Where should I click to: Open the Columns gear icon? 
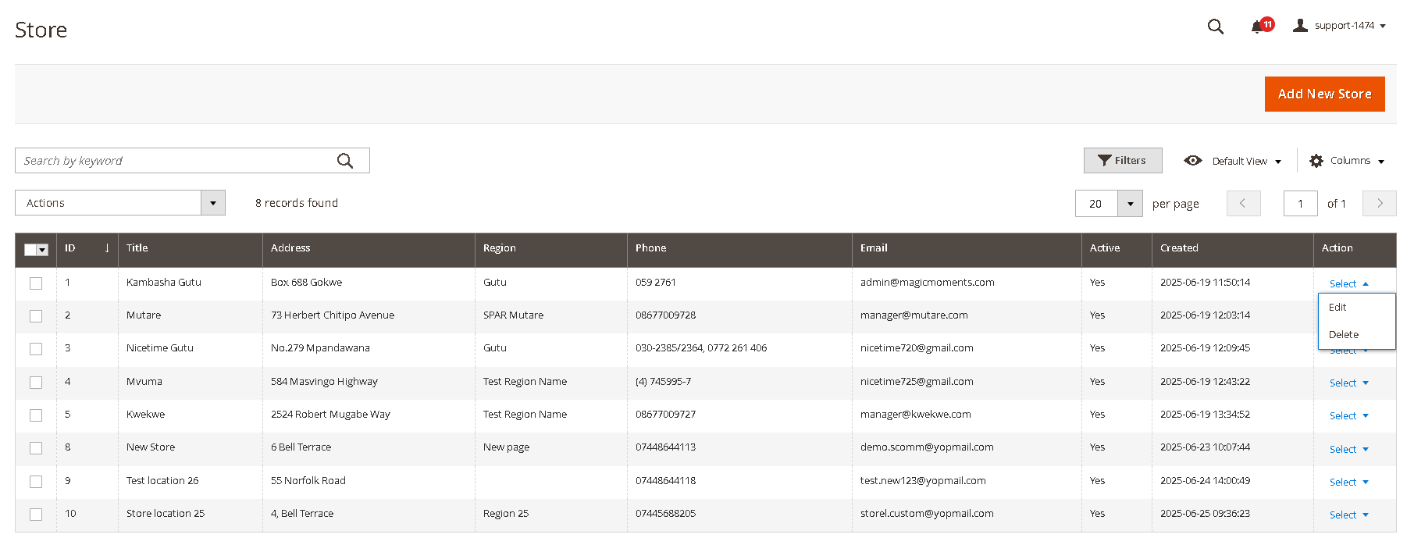coord(1316,161)
